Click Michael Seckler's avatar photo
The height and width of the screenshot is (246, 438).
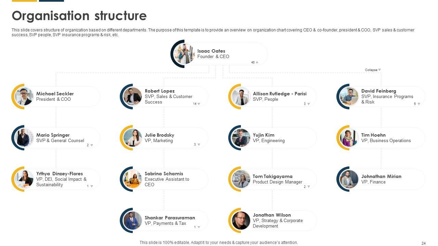(x=24, y=97)
